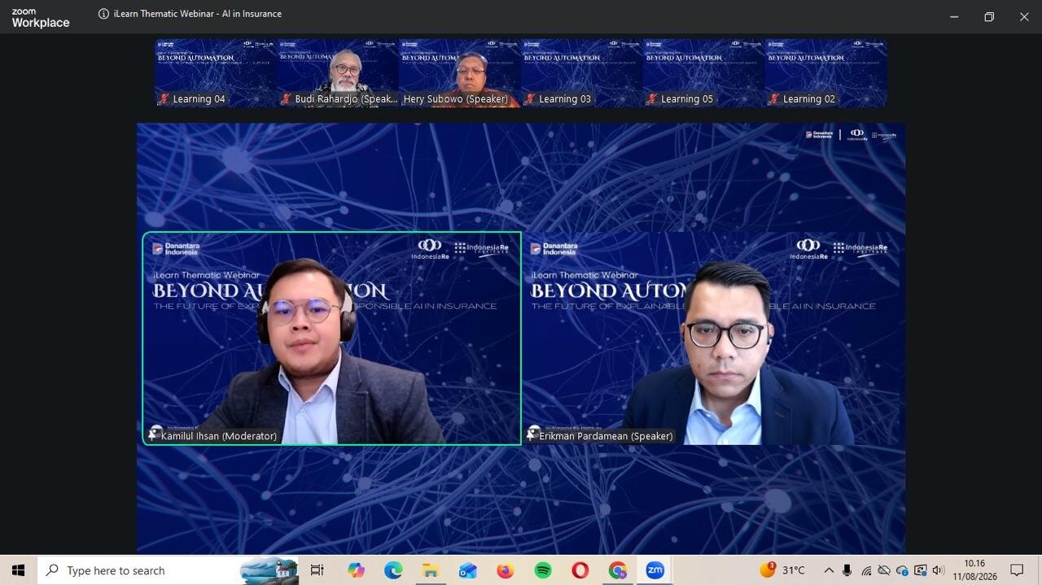
Task: Open Google Chrome from the taskbar
Action: (x=618, y=570)
